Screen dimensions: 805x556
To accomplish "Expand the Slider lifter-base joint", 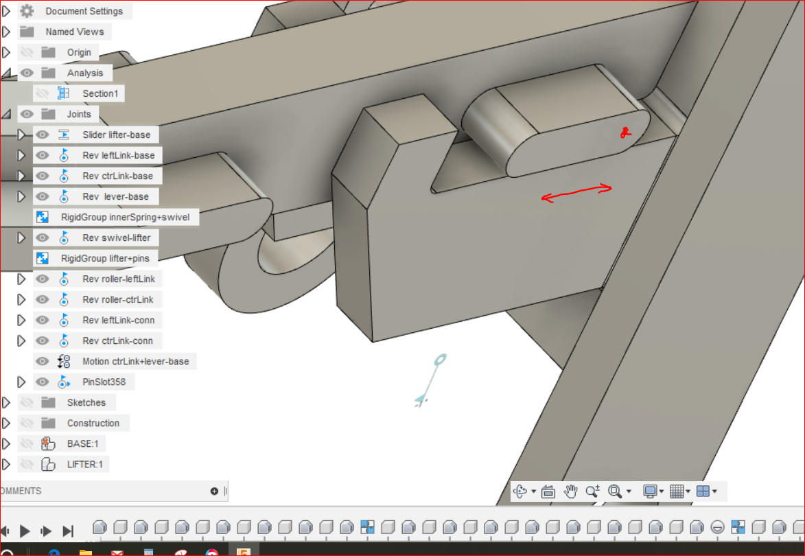I will [x=21, y=135].
